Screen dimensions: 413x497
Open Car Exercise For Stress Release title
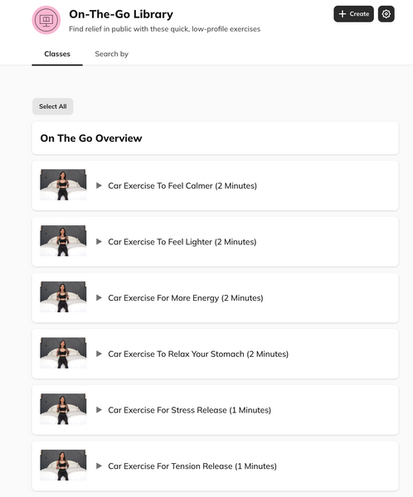(190, 410)
